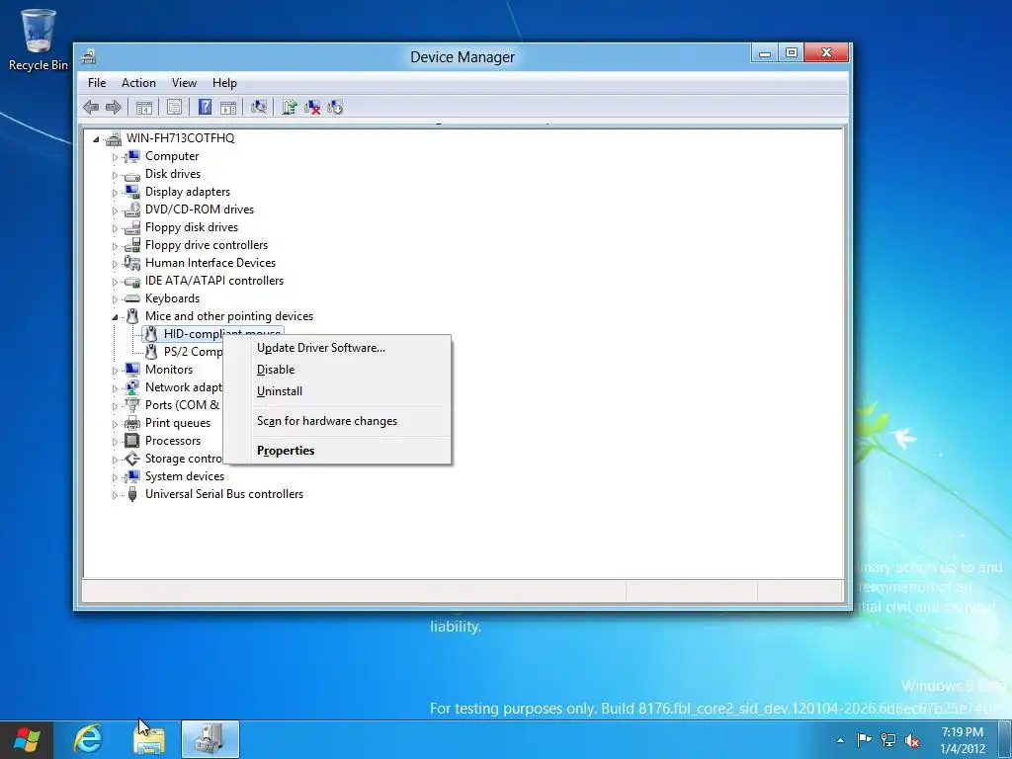Click the Action Center flag tray icon
1012x759 pixels.
[x=864, y=740]
